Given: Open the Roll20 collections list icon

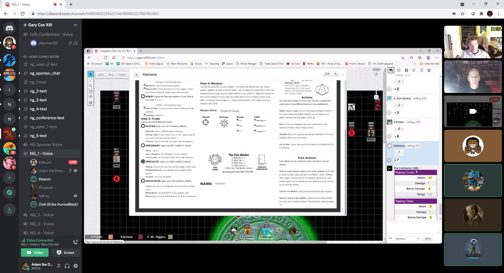Looking at the screenshot, I should pyautogui.click(x=421, y=70).
